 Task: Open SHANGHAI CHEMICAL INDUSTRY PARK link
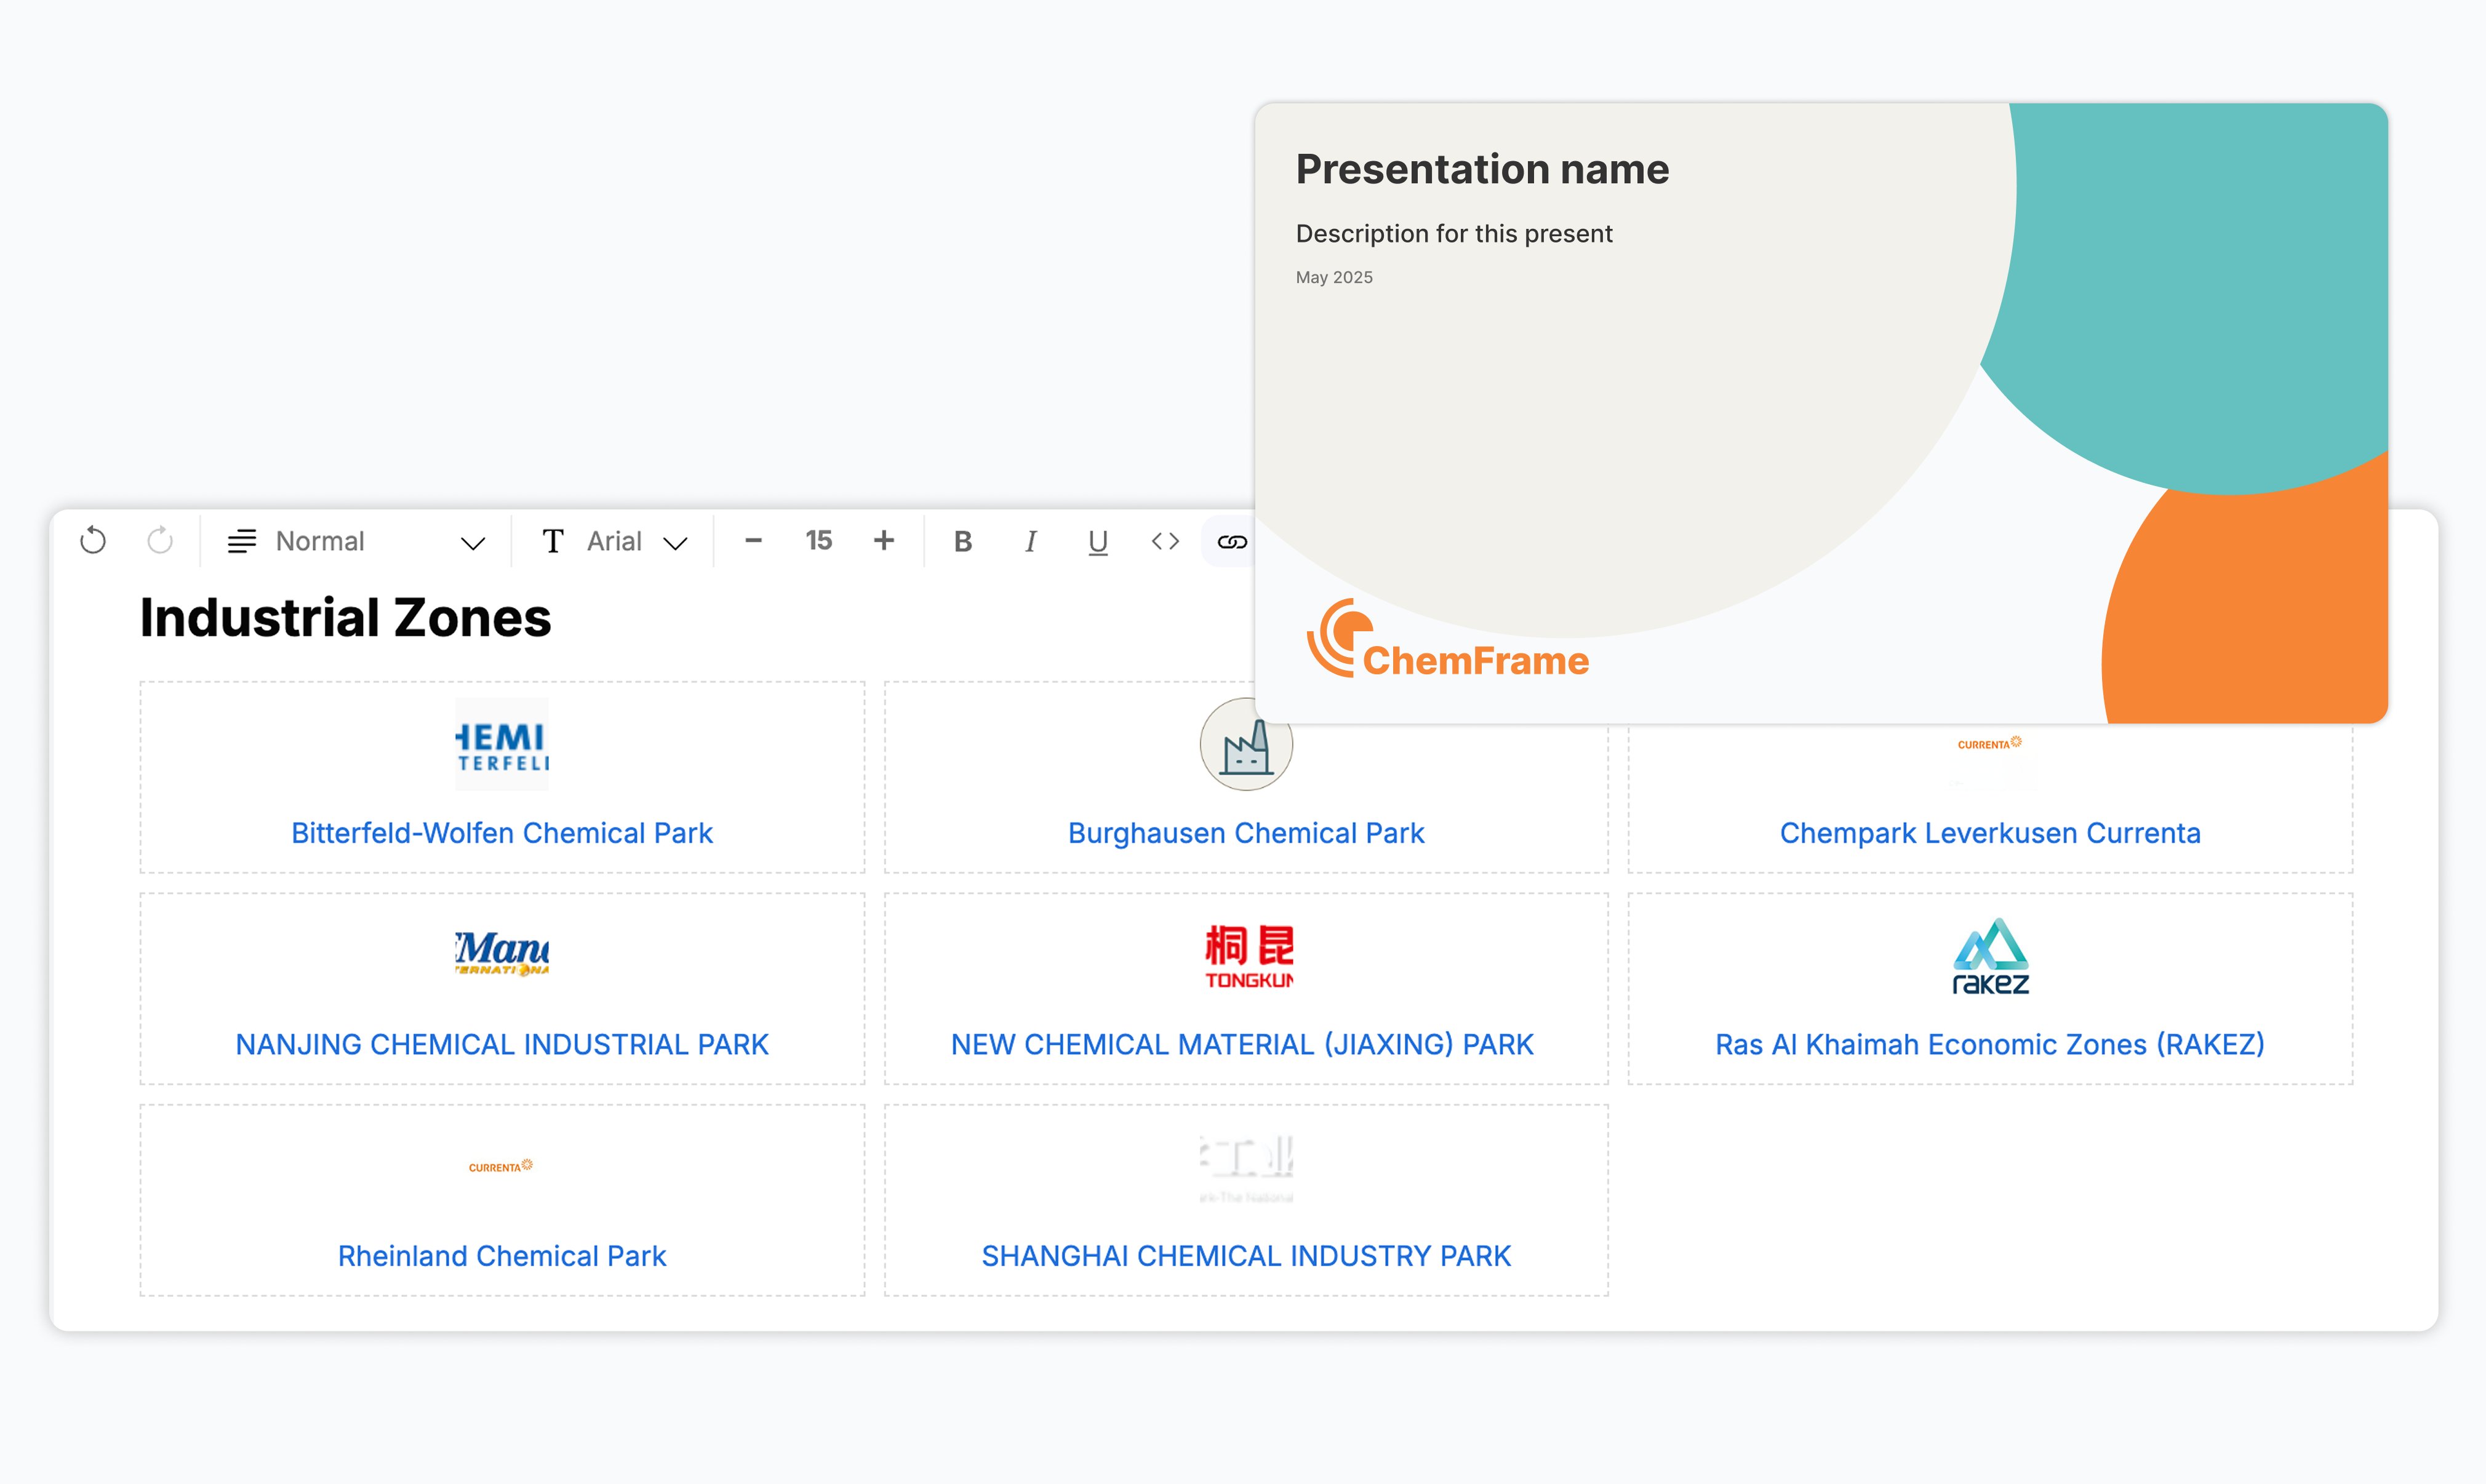1246,1256
